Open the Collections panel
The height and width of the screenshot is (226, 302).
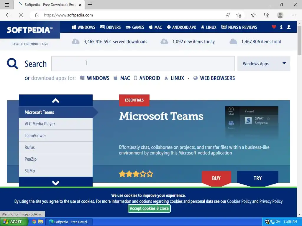pos(267,15)
